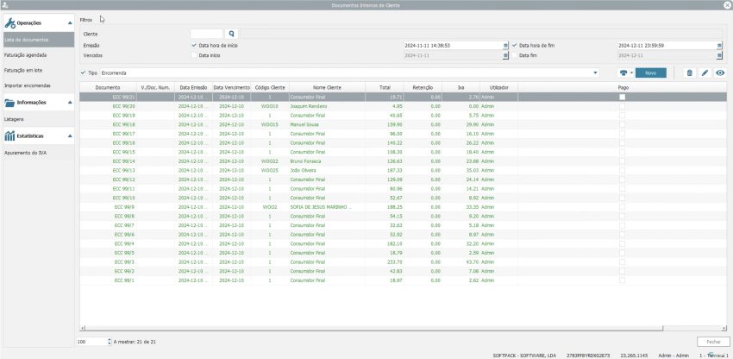Viewport: 733px width, 359px height.
Task: Open calendar for start date-time field
Action: point(505,45)
